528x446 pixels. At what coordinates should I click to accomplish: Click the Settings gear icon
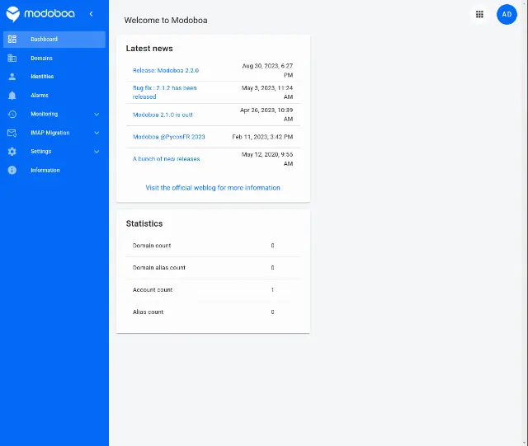tap(12, 152)
